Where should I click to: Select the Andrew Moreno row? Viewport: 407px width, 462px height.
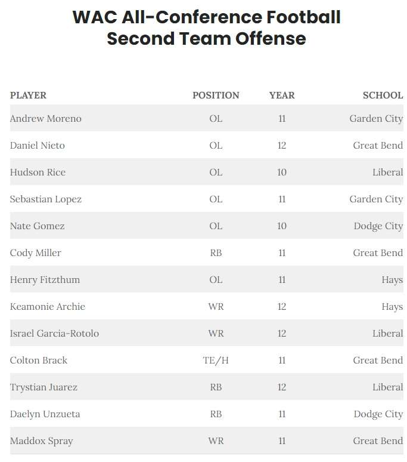click(207, 118)
